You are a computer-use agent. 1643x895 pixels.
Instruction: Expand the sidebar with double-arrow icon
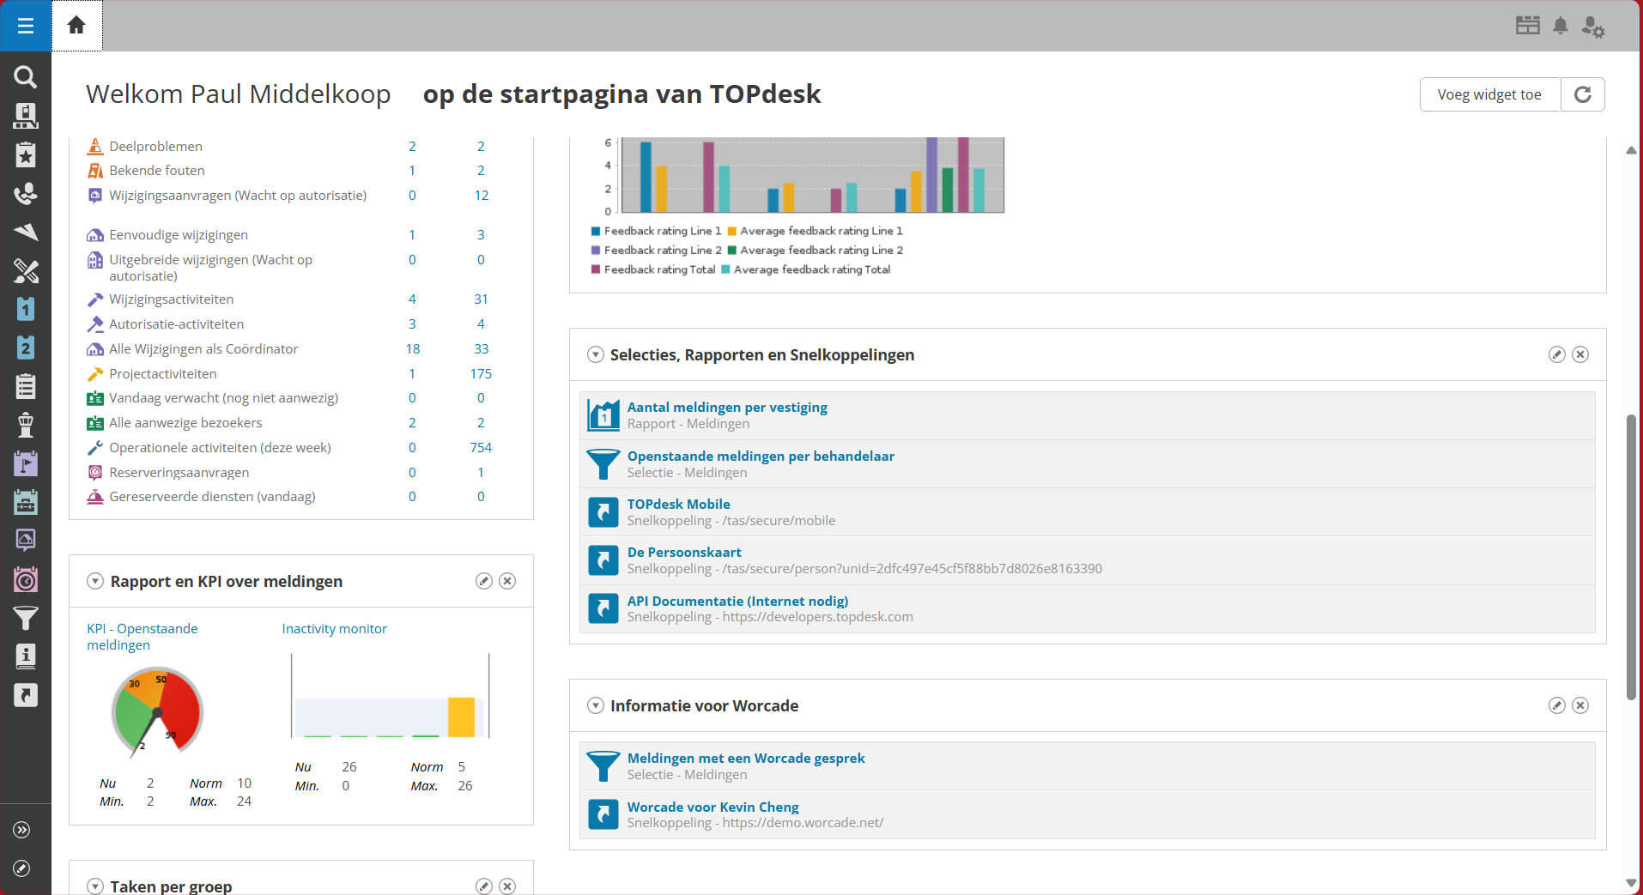tap(22, 830)
